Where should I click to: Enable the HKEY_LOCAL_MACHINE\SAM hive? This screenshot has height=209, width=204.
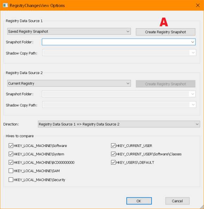pos(11,171)
